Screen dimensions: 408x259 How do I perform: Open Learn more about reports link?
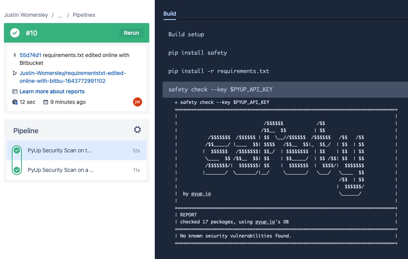[x=52, y=91]
